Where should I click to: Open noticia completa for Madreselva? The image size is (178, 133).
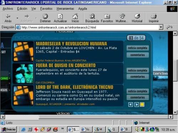click(x=137, y=48)
